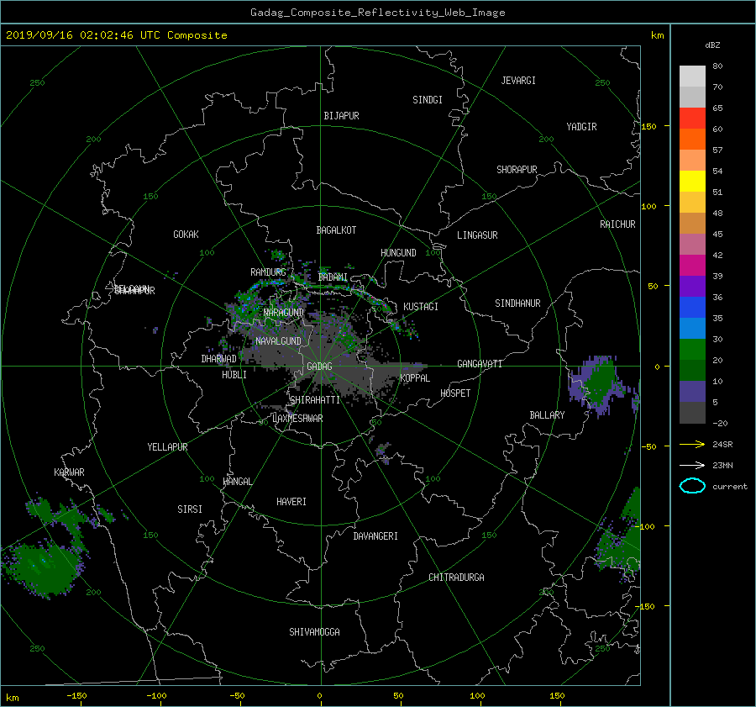Click the 23MN legend text
This screenshot has width=756, height=707.
coord(722,465)
